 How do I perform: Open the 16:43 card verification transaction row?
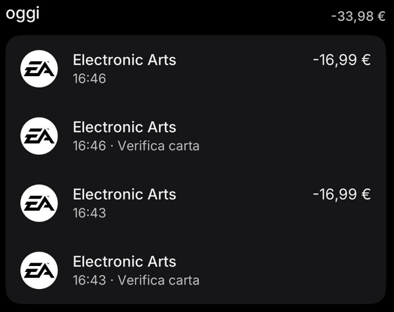[x=263, y=270]
